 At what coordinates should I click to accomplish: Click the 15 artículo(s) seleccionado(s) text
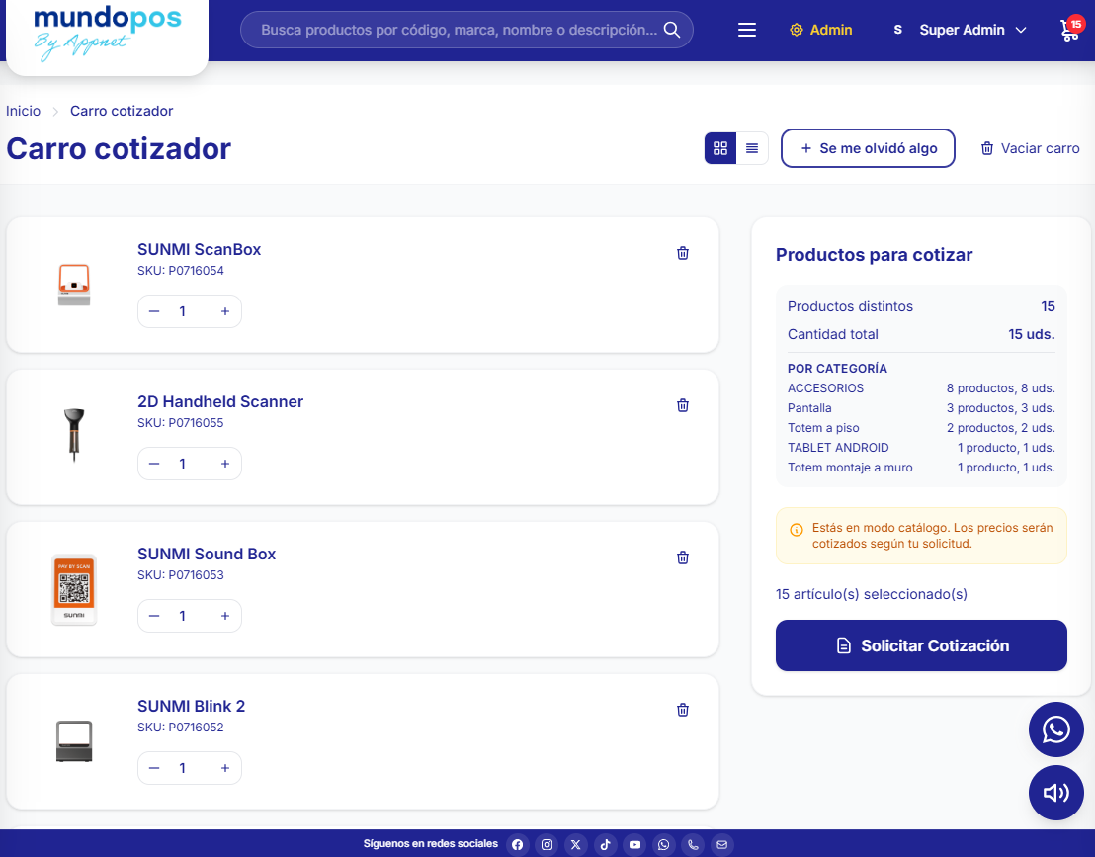point(872,594)
